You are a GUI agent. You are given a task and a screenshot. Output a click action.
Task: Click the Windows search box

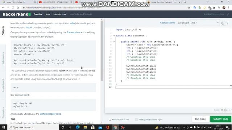point(33,127)
